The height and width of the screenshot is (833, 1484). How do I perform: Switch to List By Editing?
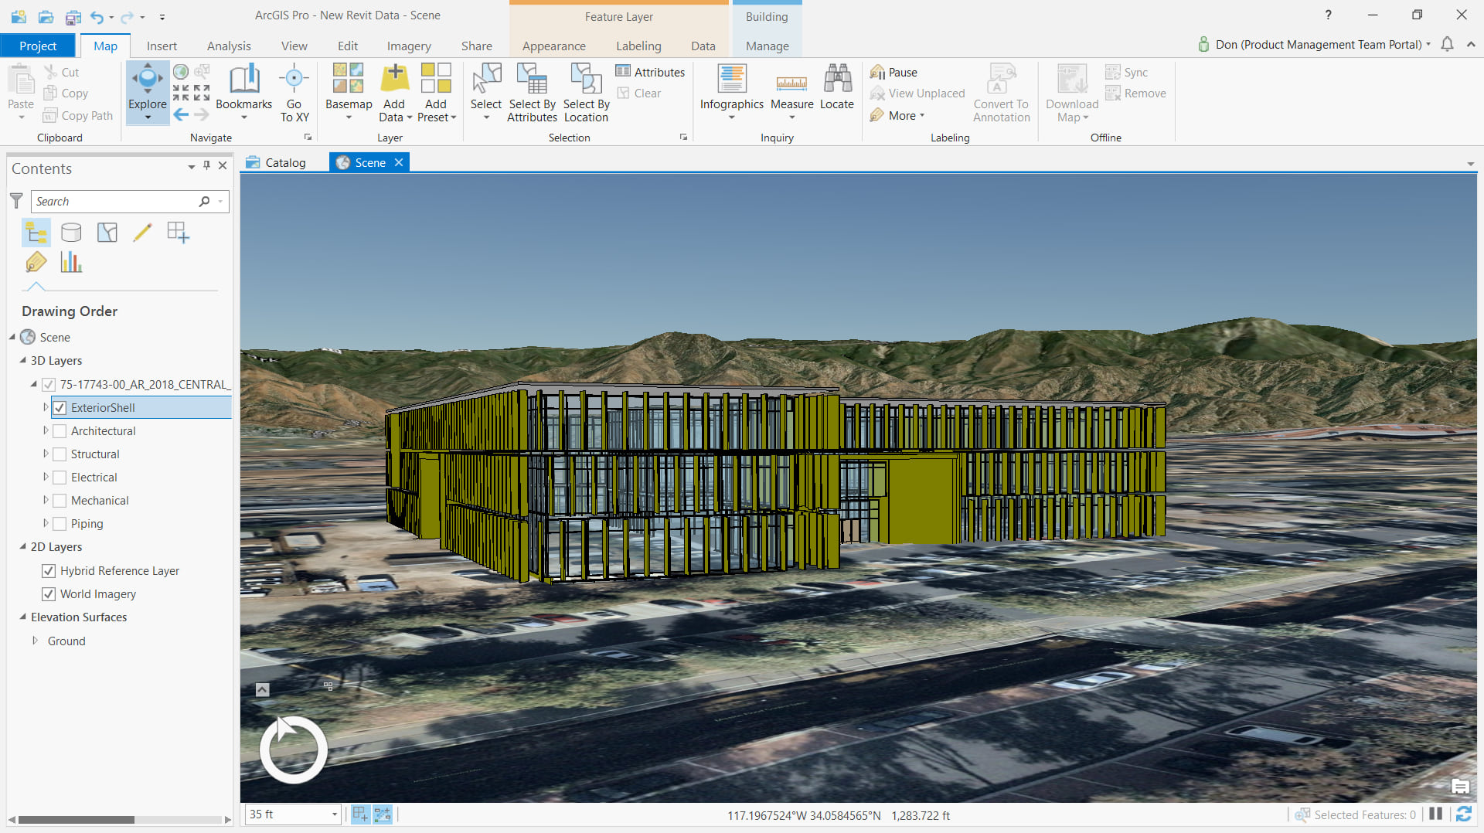coord(142,232)
